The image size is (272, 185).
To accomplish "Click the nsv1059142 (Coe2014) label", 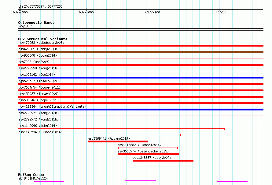I will pyautogui.click(x=37, y=75).
